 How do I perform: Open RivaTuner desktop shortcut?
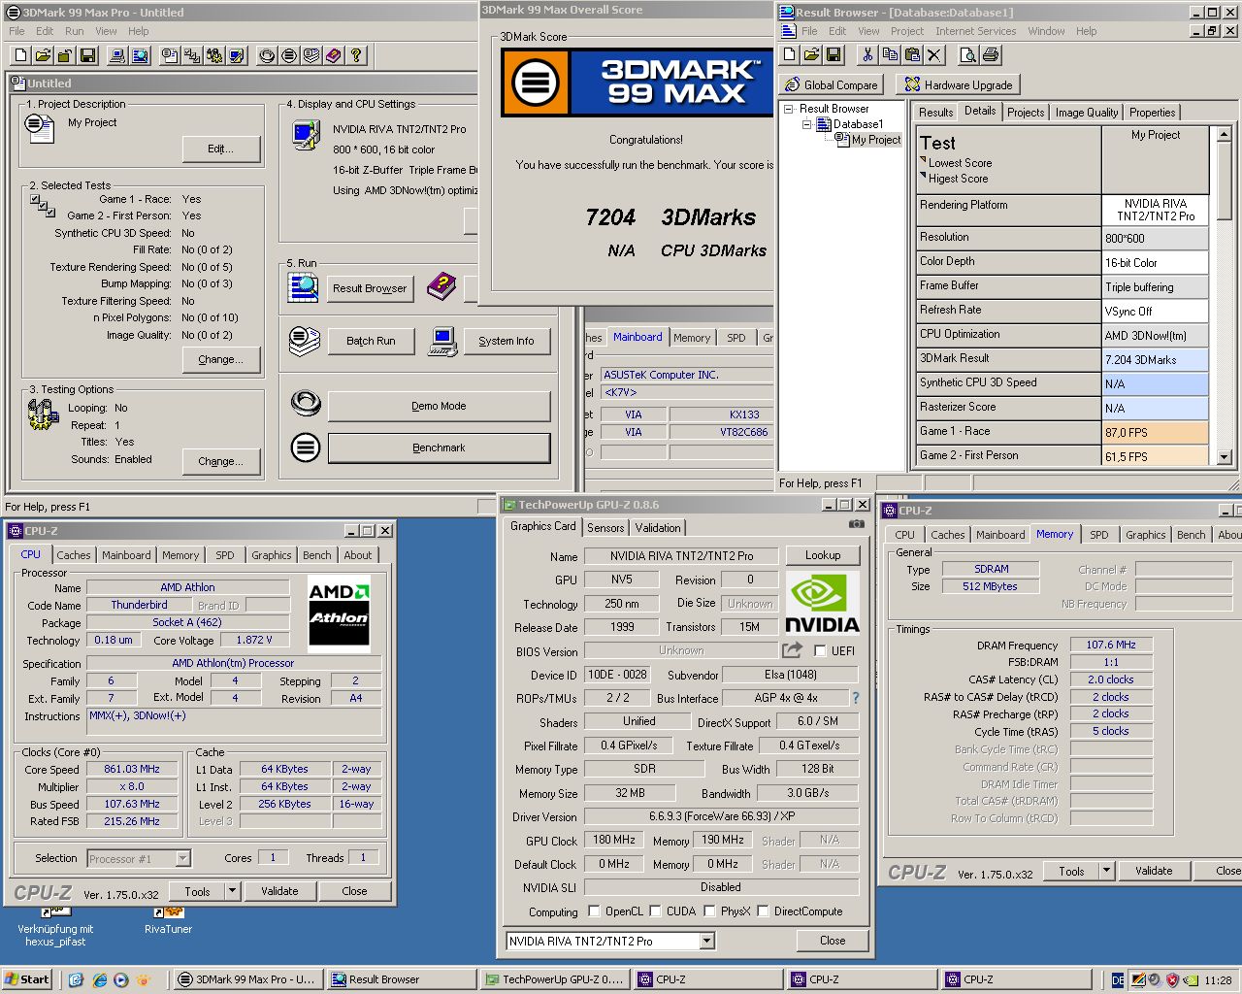click(x=168, y=920)
